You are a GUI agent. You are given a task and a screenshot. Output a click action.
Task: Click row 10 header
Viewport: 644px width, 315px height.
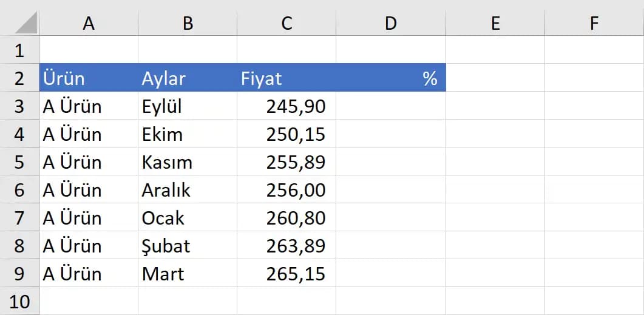19,301
